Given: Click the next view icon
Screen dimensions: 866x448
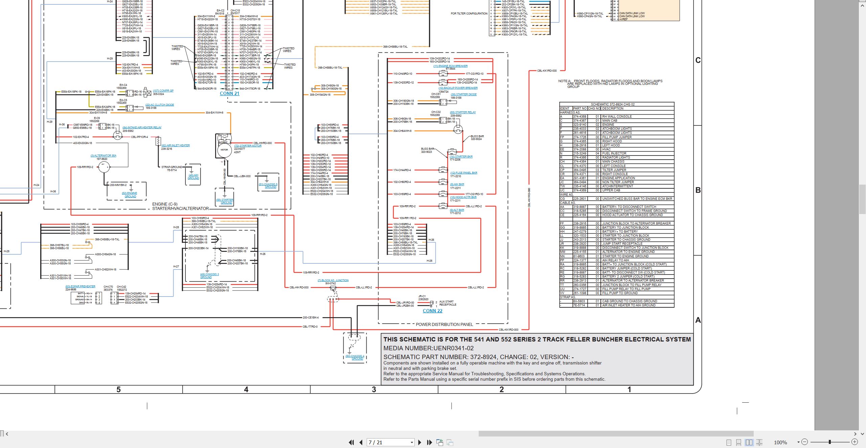Looking at the screenshot, I should click(450, 442).
